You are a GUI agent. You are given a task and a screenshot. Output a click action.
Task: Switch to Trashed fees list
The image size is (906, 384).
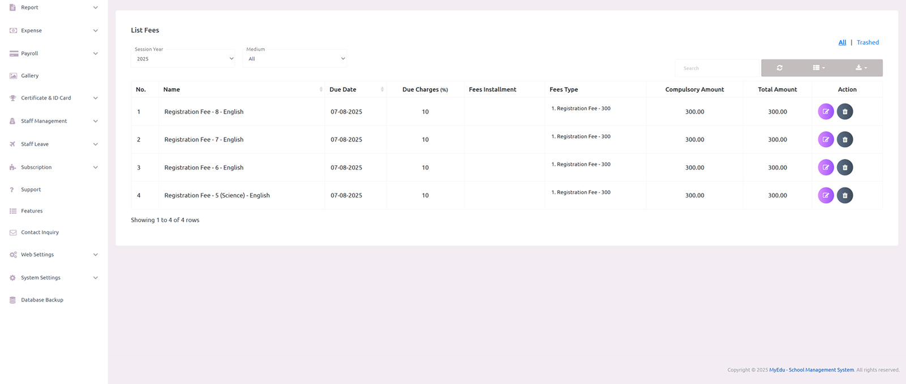click(x=868, y=42)
